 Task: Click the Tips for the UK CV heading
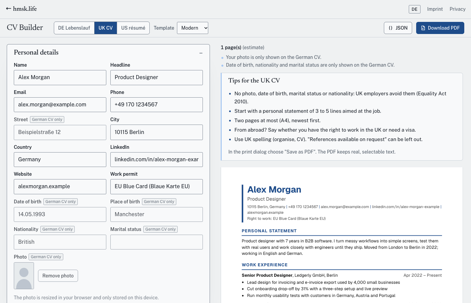coord(254,80)
